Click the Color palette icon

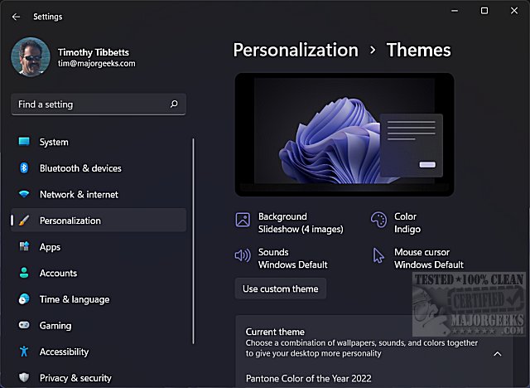click(378, 220)
